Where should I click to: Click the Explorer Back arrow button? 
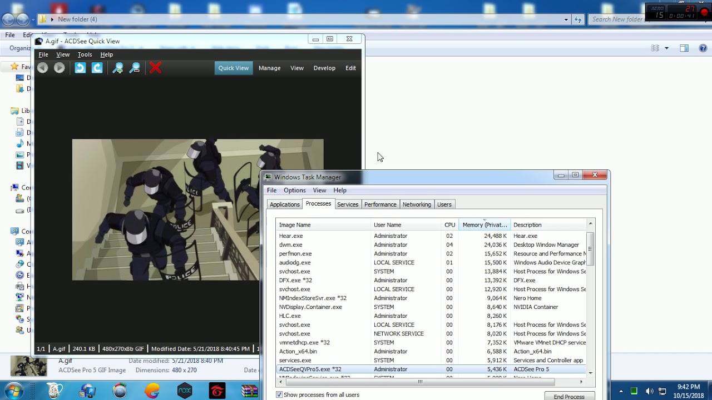tap(8, 19)
